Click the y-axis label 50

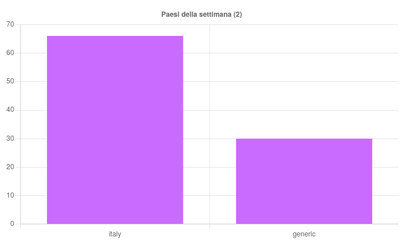point(10,81)
